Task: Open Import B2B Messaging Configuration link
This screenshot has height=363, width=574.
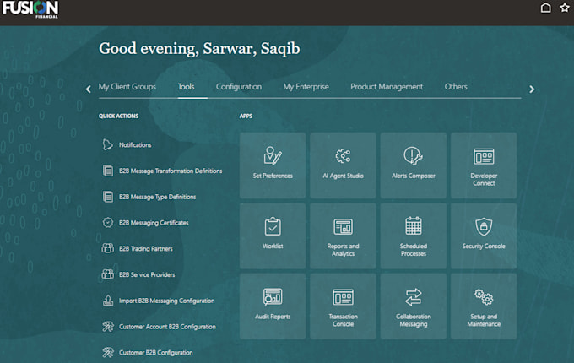Action: pyautogui.click(x=166, y=301)
